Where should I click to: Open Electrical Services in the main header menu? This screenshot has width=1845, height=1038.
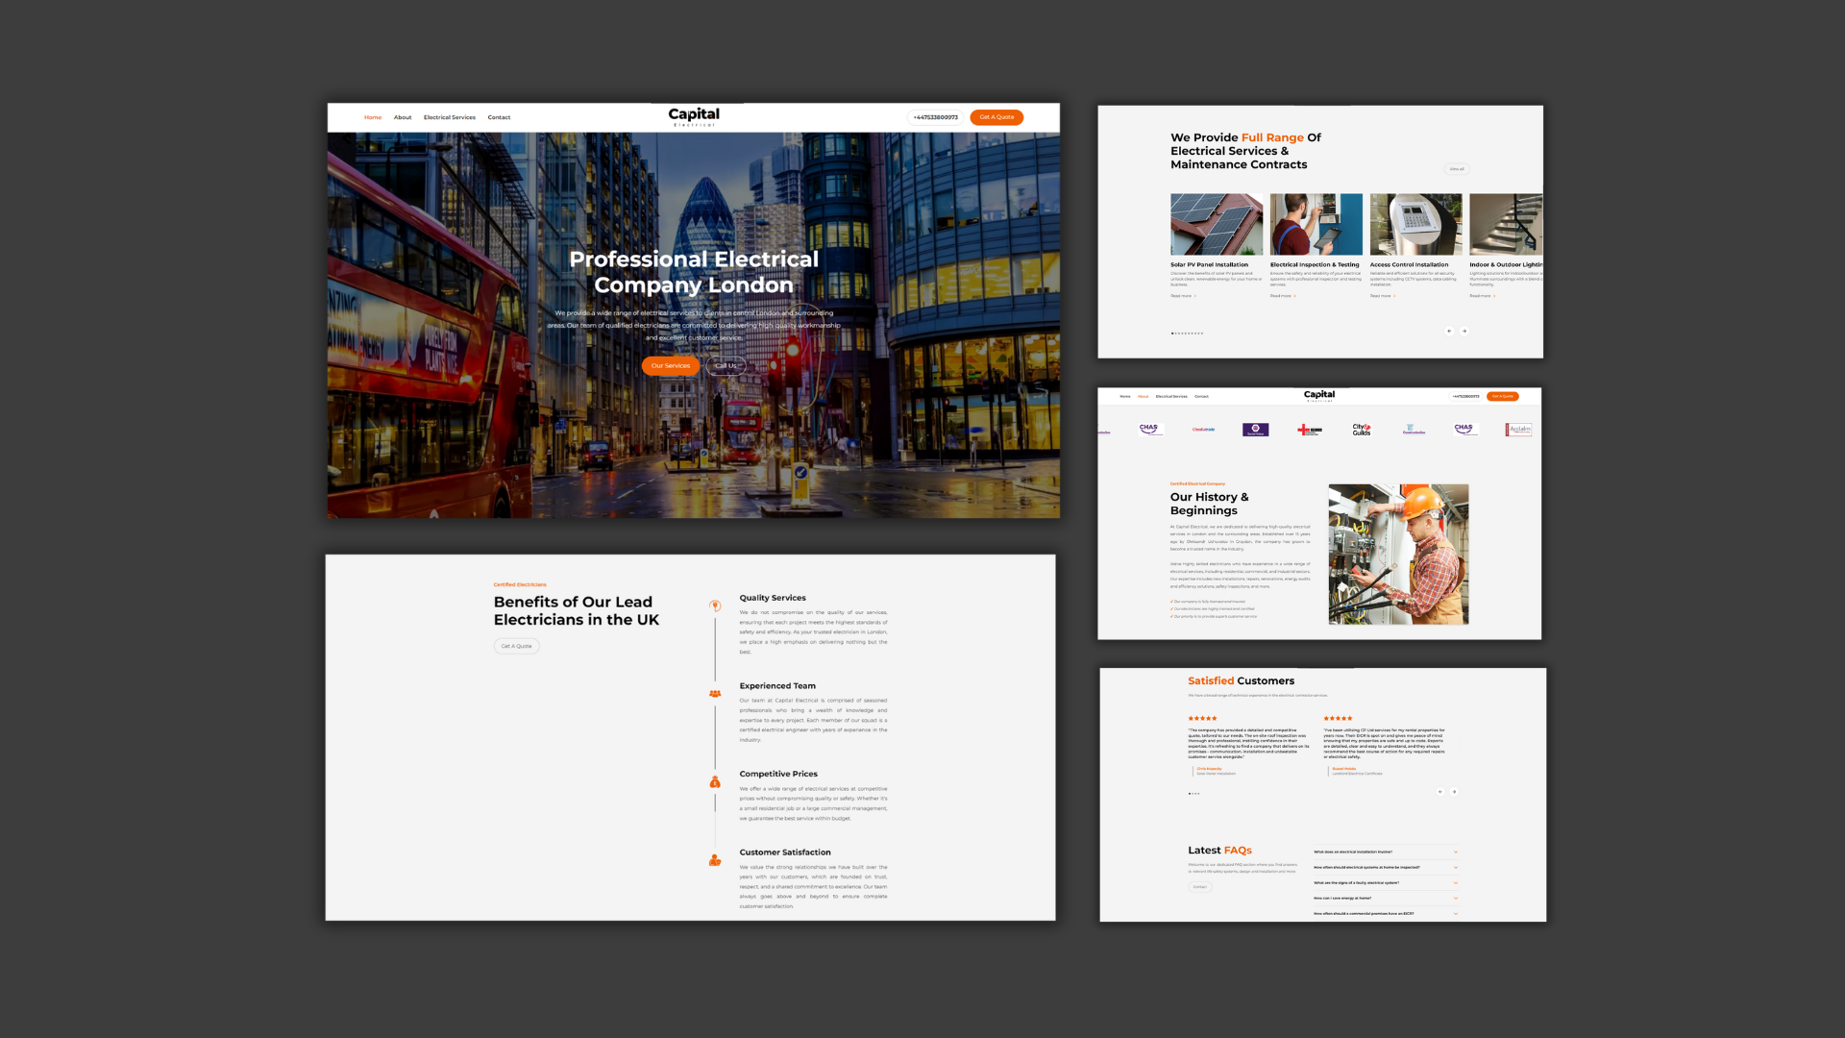450,118
